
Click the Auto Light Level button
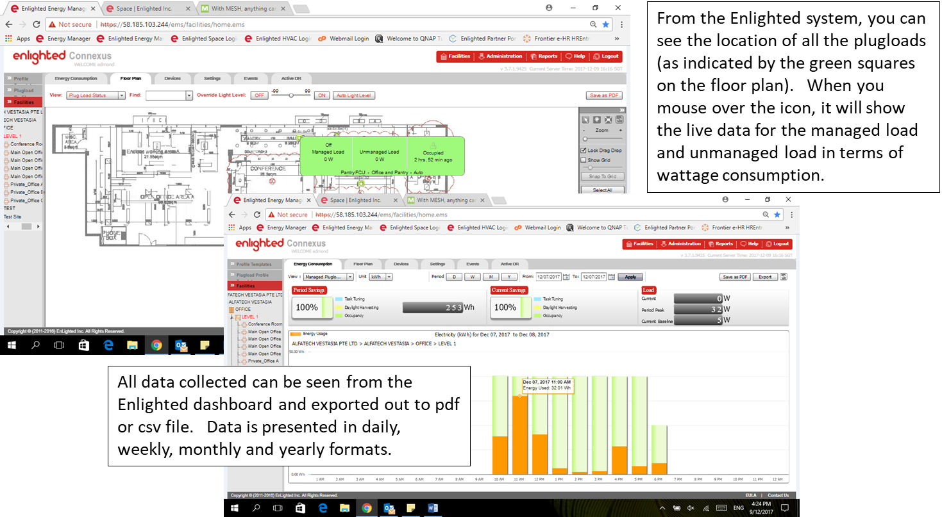[355, 95]
